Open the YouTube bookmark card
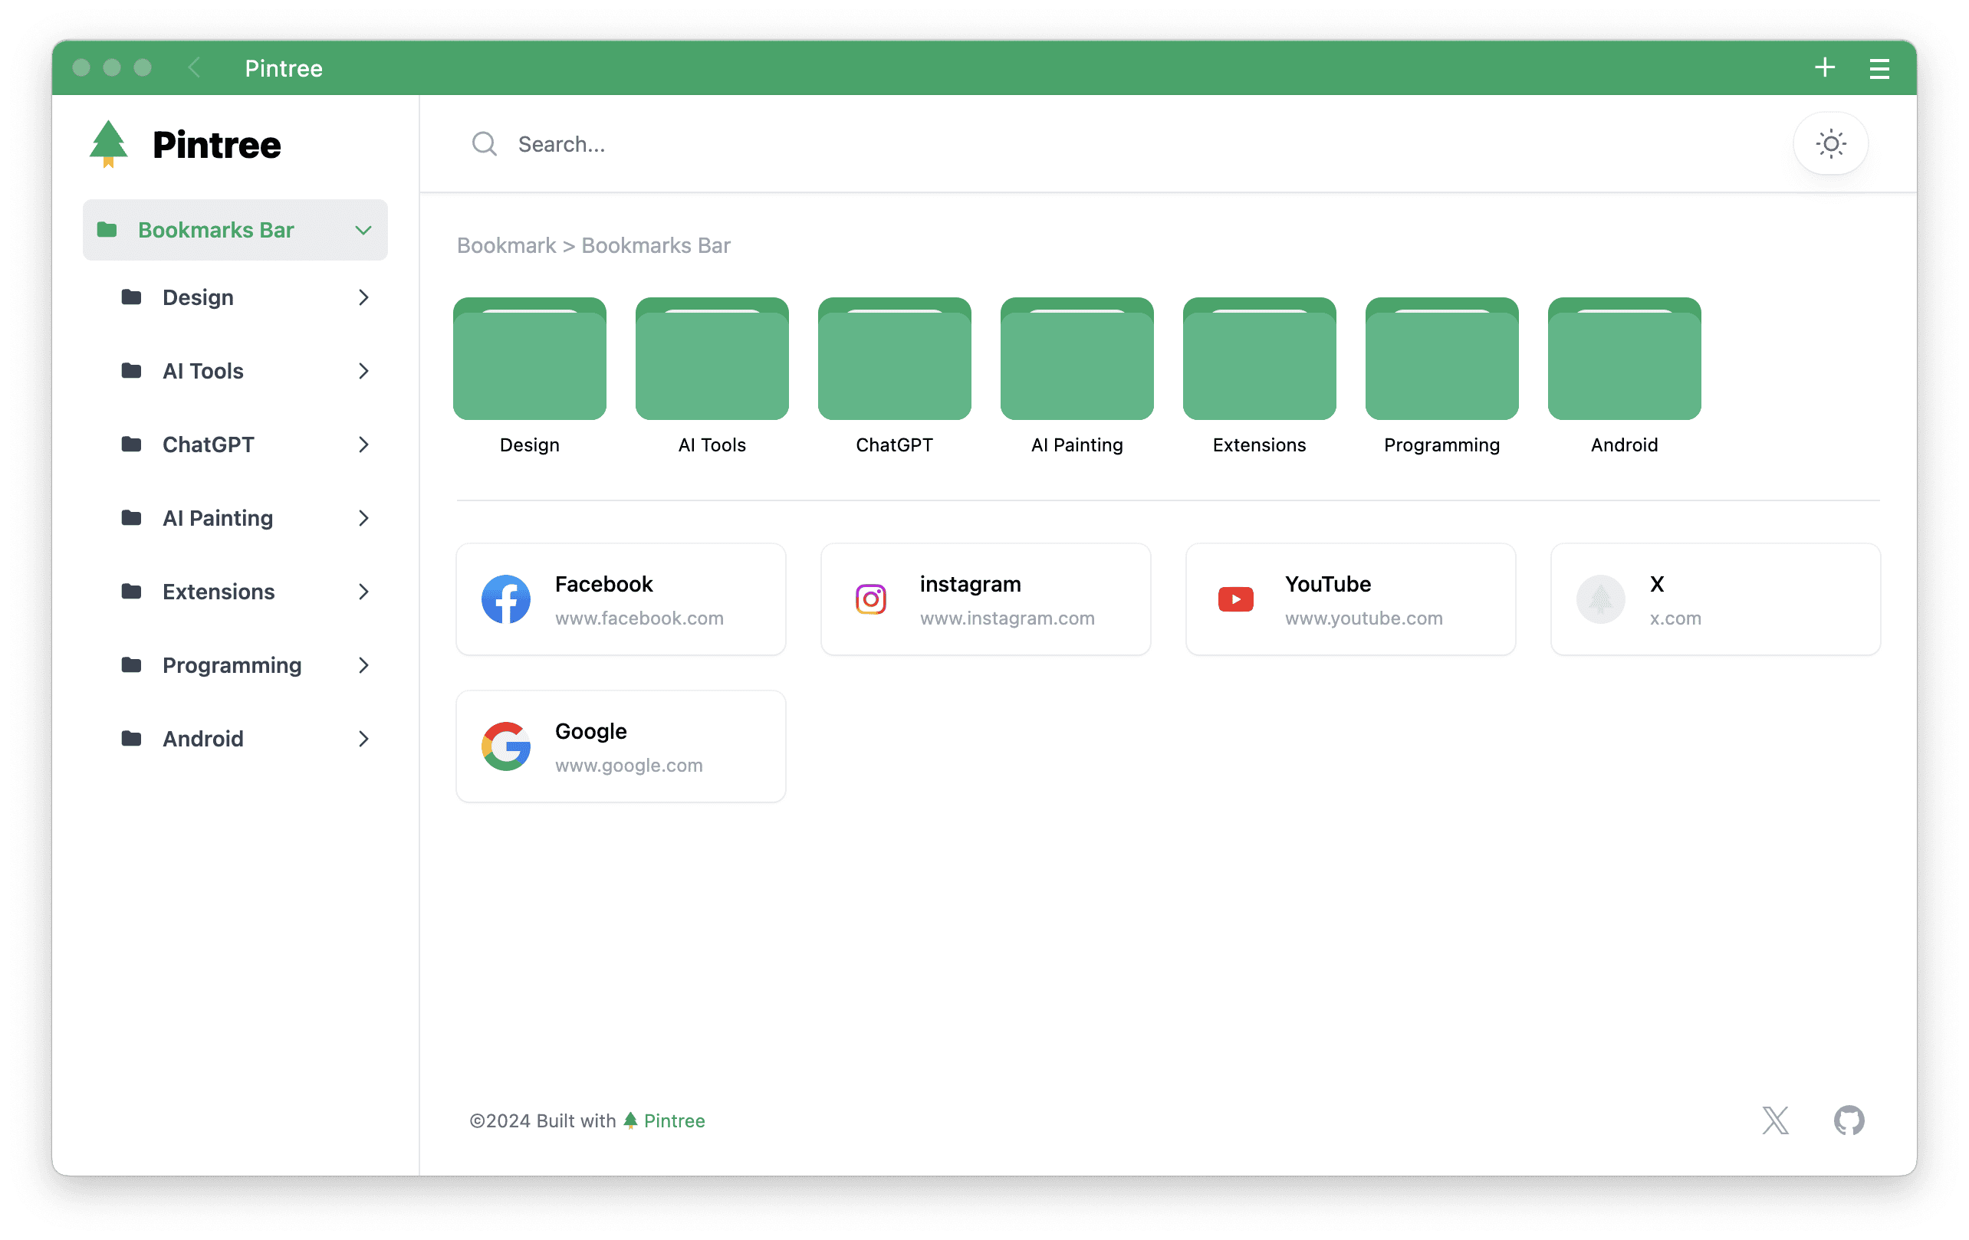The height and width of the screenshot is (1240, 1969). point(1350,599)
